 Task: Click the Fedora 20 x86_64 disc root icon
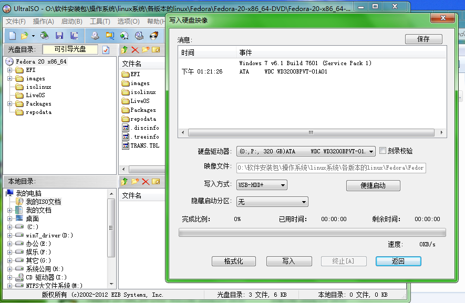(9, 61)
